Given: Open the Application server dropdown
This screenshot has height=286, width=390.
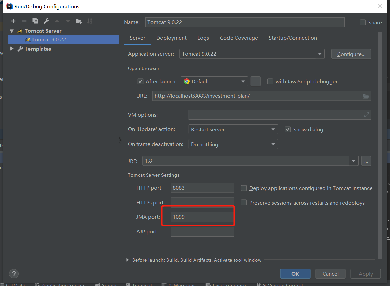Looking at the screenshot, I should tap(252, 54).
